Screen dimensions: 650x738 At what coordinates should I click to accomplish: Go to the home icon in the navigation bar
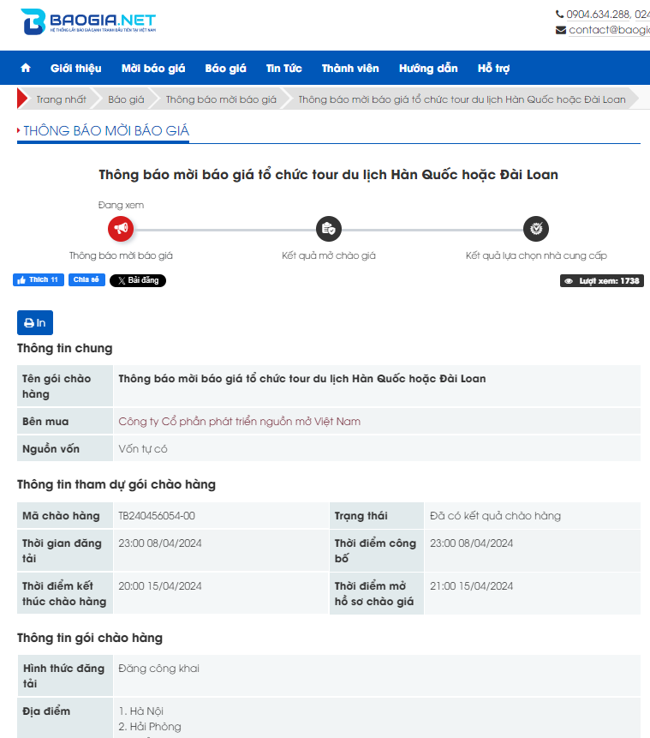pos(26,68)
